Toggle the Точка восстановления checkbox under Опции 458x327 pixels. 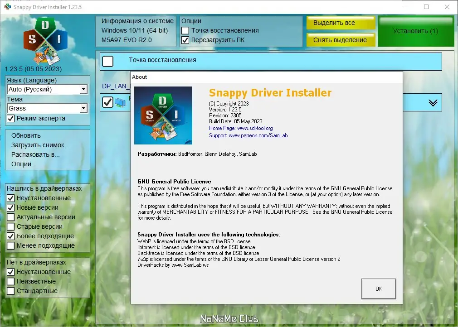click(186, 30)
